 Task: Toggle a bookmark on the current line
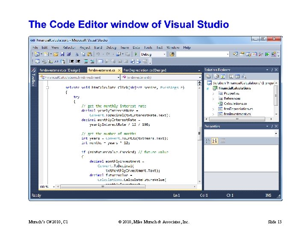[101, 62]
